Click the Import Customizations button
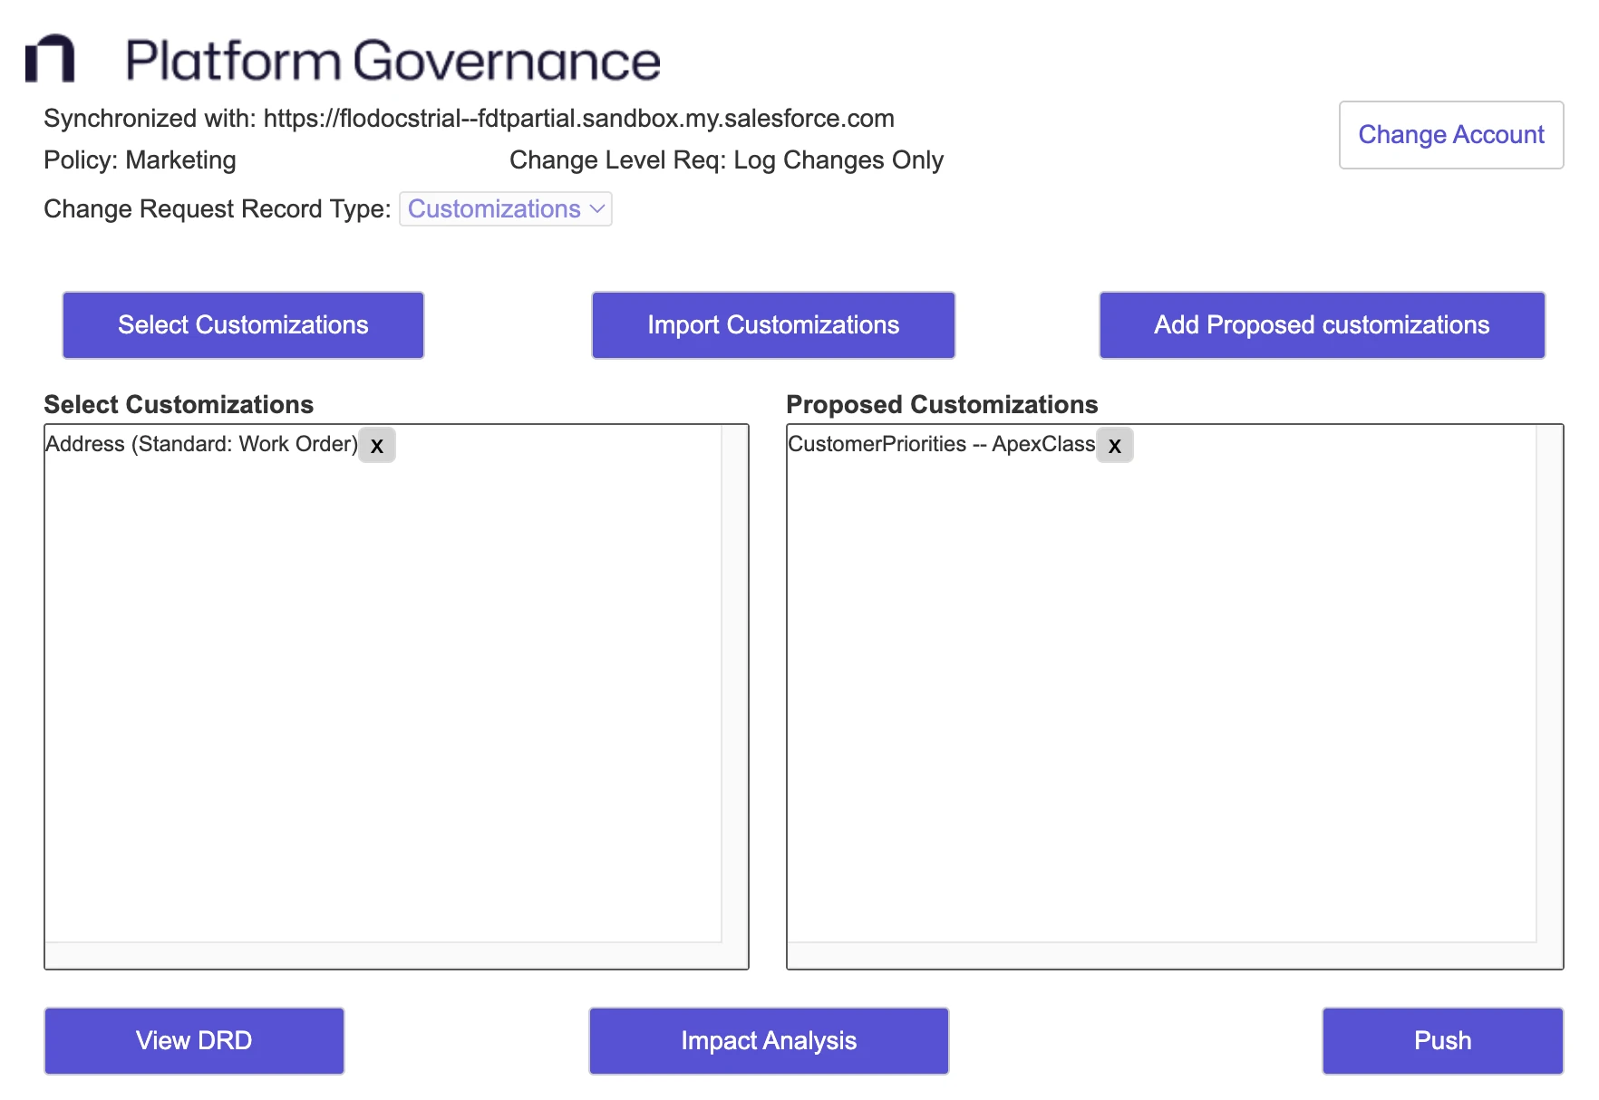This screenshot has height=1100, width=1599. click(772, 325)
